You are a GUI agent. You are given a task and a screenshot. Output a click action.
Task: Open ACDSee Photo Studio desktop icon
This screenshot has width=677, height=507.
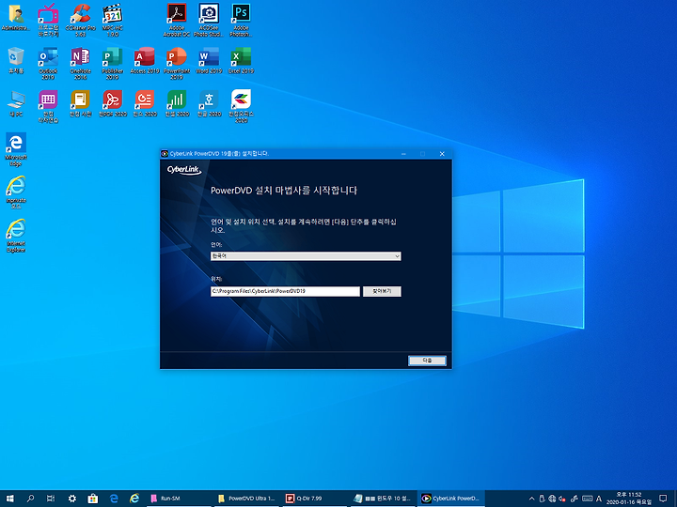click(209, 21)
